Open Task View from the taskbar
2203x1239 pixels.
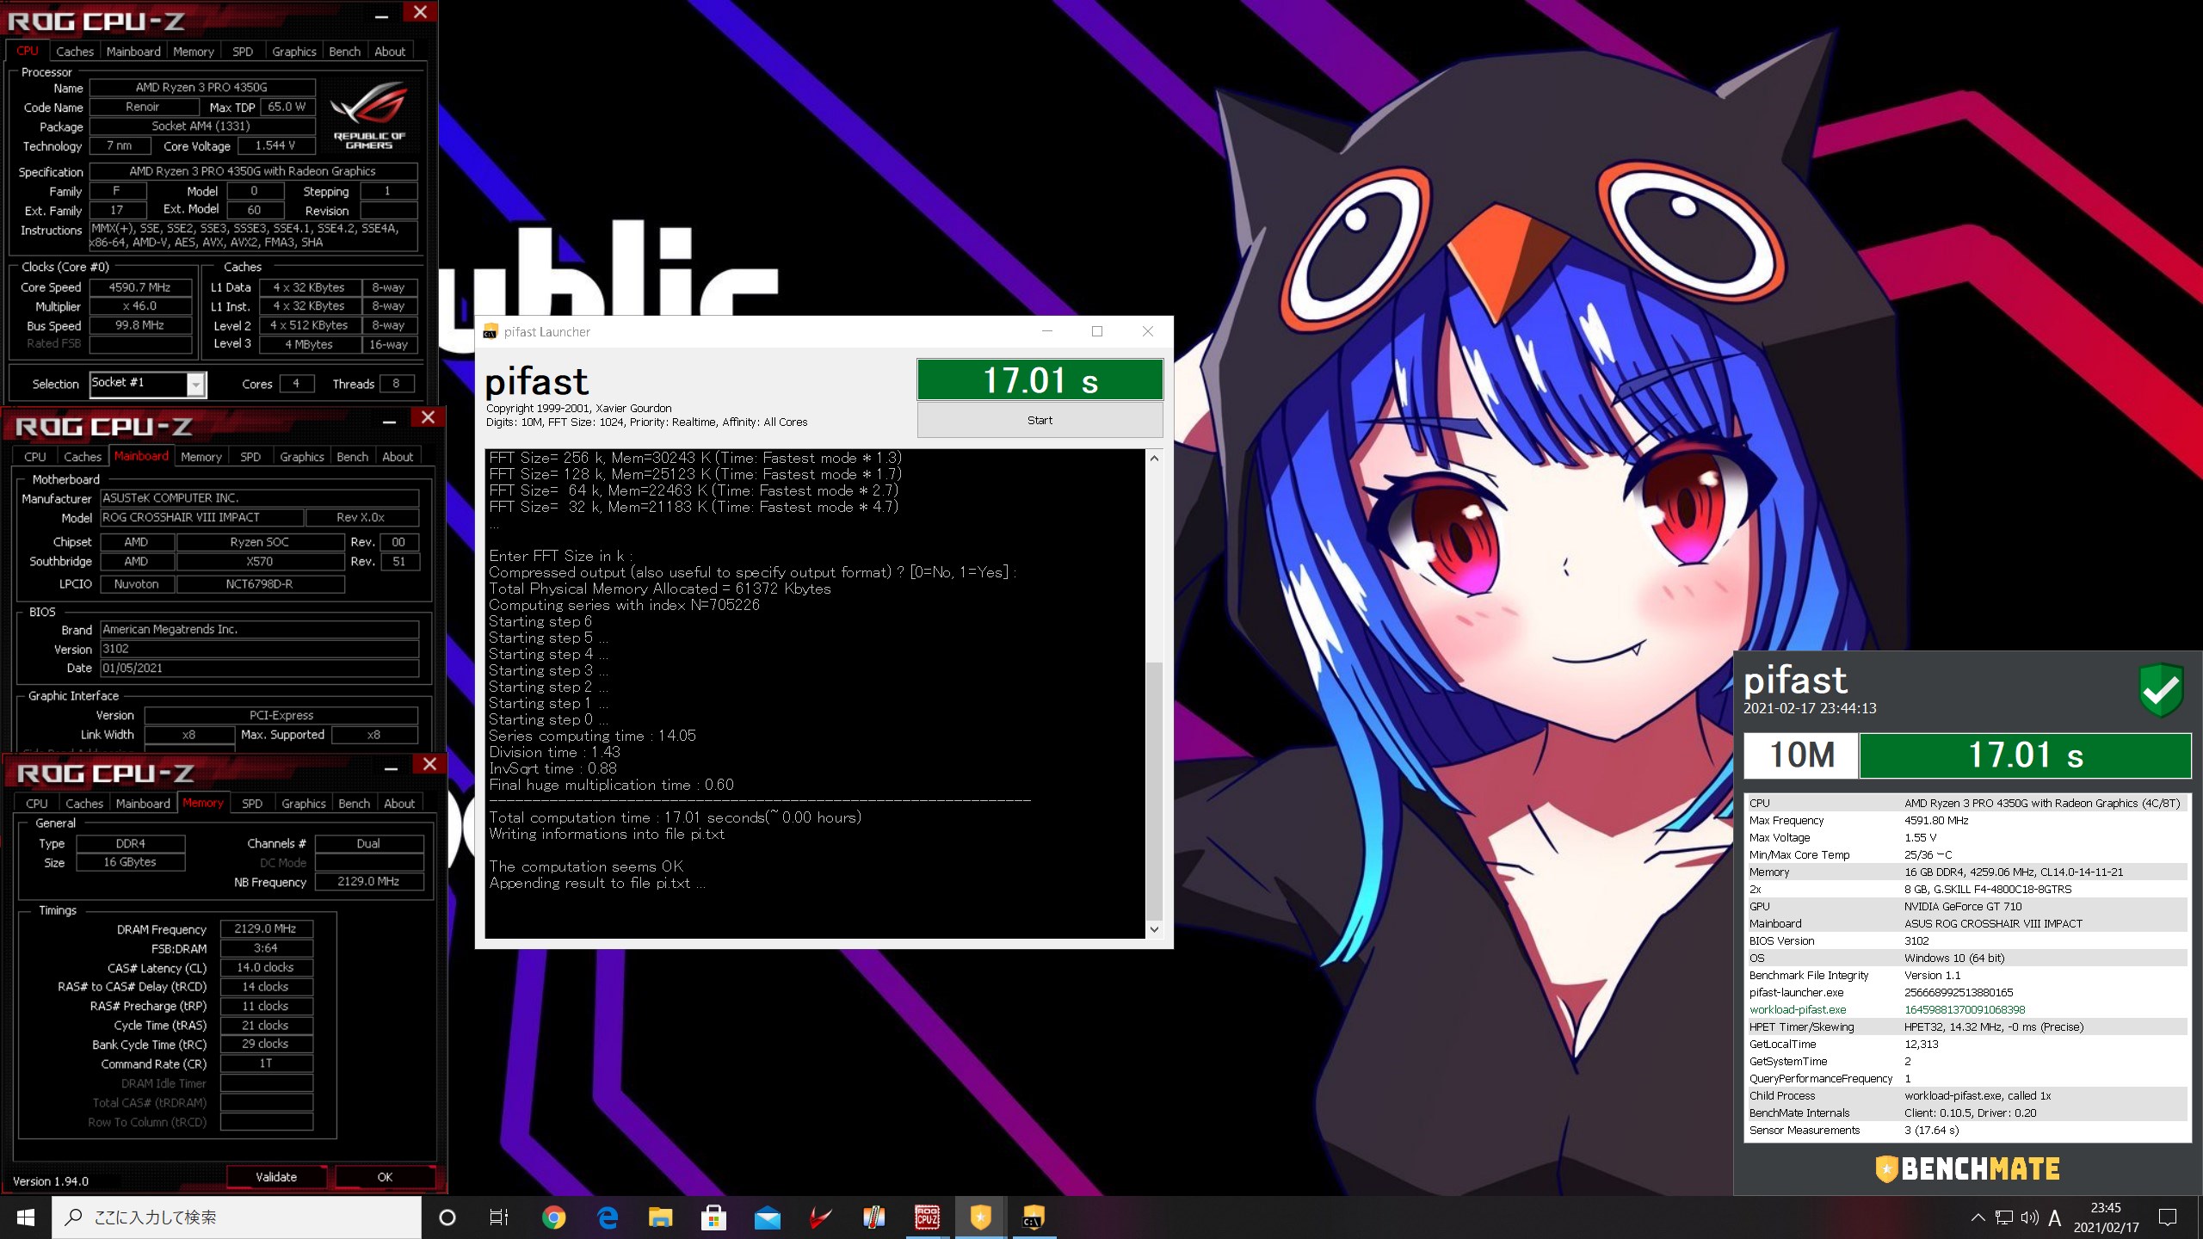click(x=499, y=1217)
